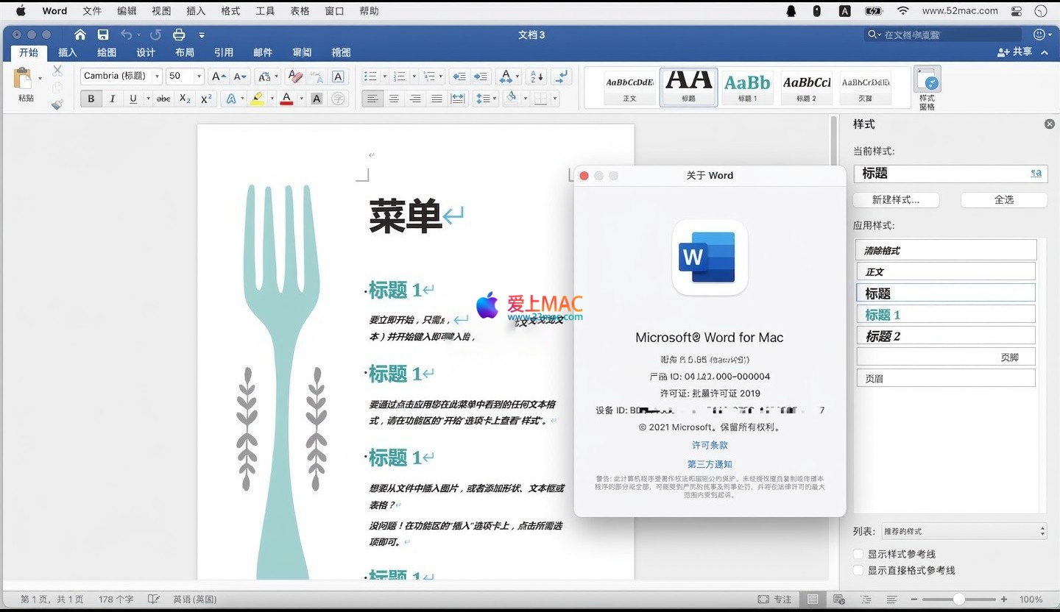
Task: Click the zoom slider in the status bar
Action: pyautogui.click(x=958, y=599)
